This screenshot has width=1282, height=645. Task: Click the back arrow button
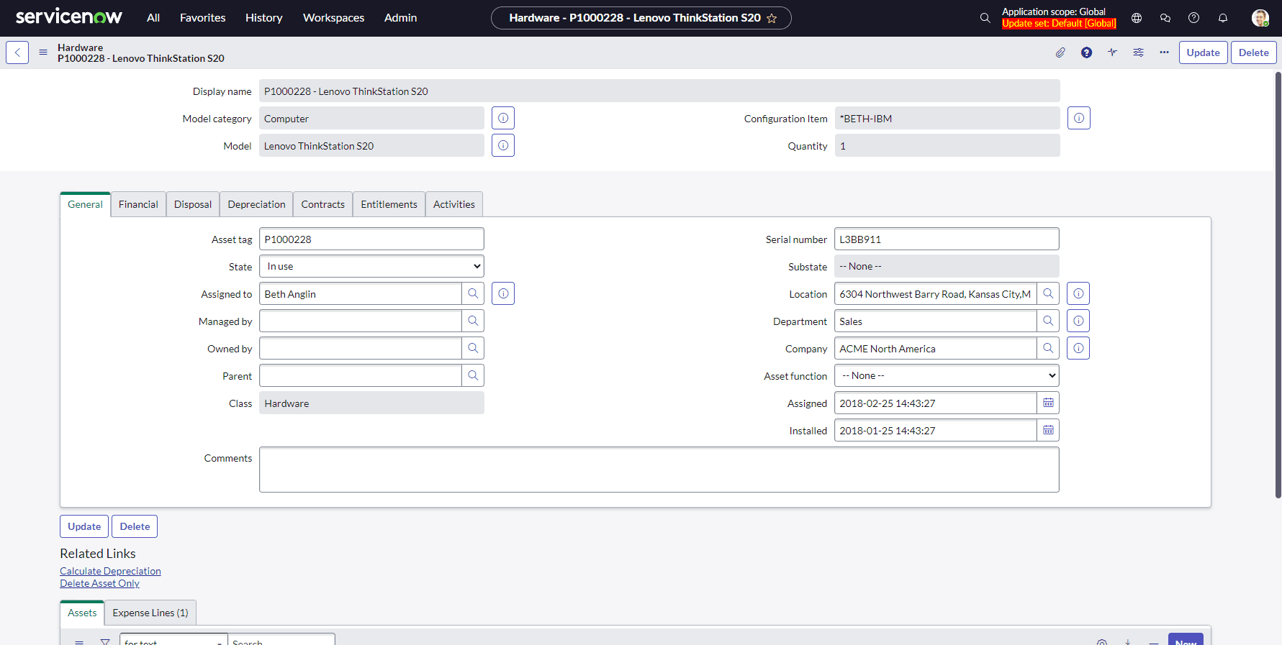(x=17, y=52)
